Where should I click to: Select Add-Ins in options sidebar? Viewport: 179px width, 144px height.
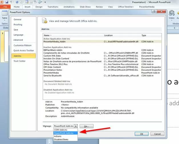24,56
